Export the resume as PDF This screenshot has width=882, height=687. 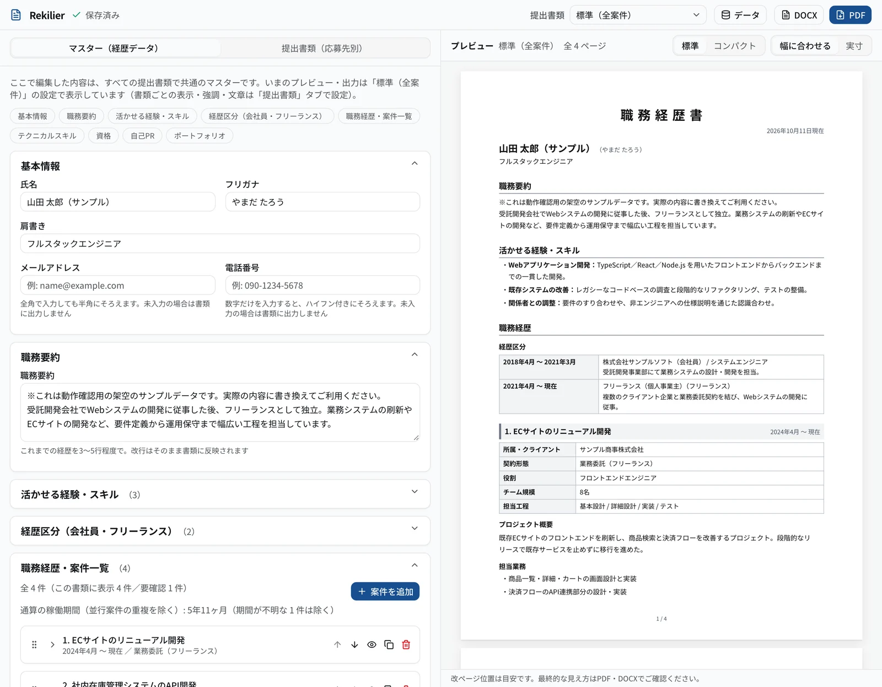tap(850, 15)
